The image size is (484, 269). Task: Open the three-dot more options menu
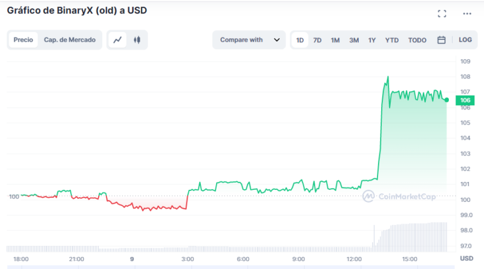point(466,13)
